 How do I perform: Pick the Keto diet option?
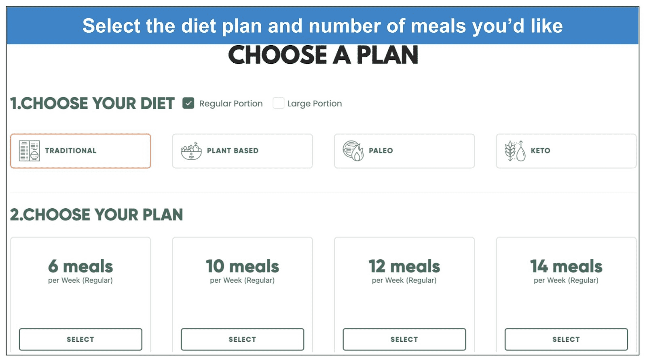tap(566, 151)
